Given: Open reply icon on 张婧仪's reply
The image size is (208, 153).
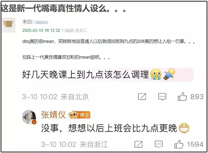Looking at the screenshot, I should point(159,144).
